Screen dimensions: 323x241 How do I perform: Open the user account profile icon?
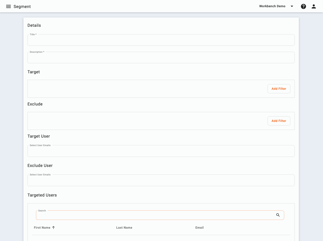pyautogui.click(x=314, y=6)
